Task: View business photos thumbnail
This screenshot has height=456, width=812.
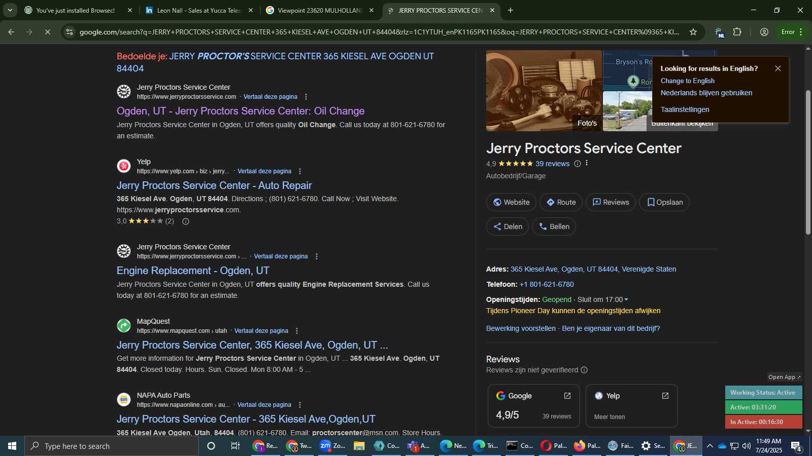Action: pyautogui.click(x=544, y=91)
